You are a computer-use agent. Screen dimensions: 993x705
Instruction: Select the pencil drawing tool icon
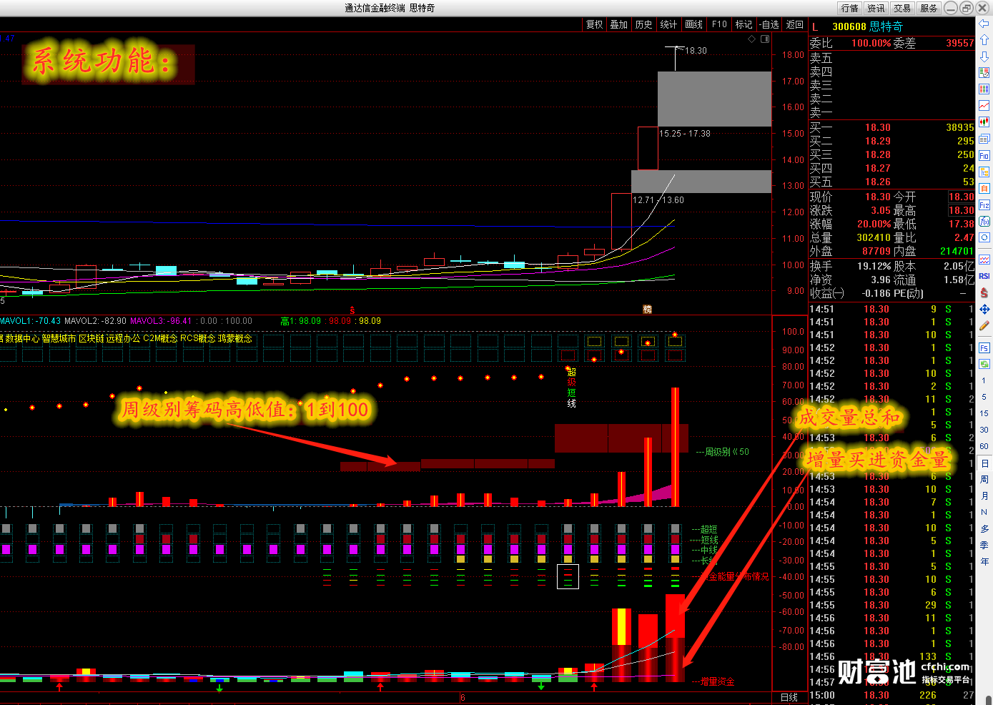tap(984, 326)
